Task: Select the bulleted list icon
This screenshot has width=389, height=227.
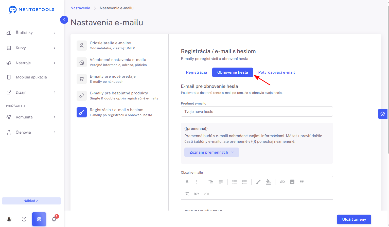Action: [x=235, y=182]
